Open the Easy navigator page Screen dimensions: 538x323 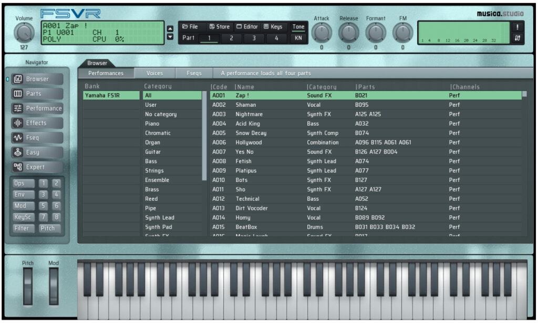tap(37, 152)
